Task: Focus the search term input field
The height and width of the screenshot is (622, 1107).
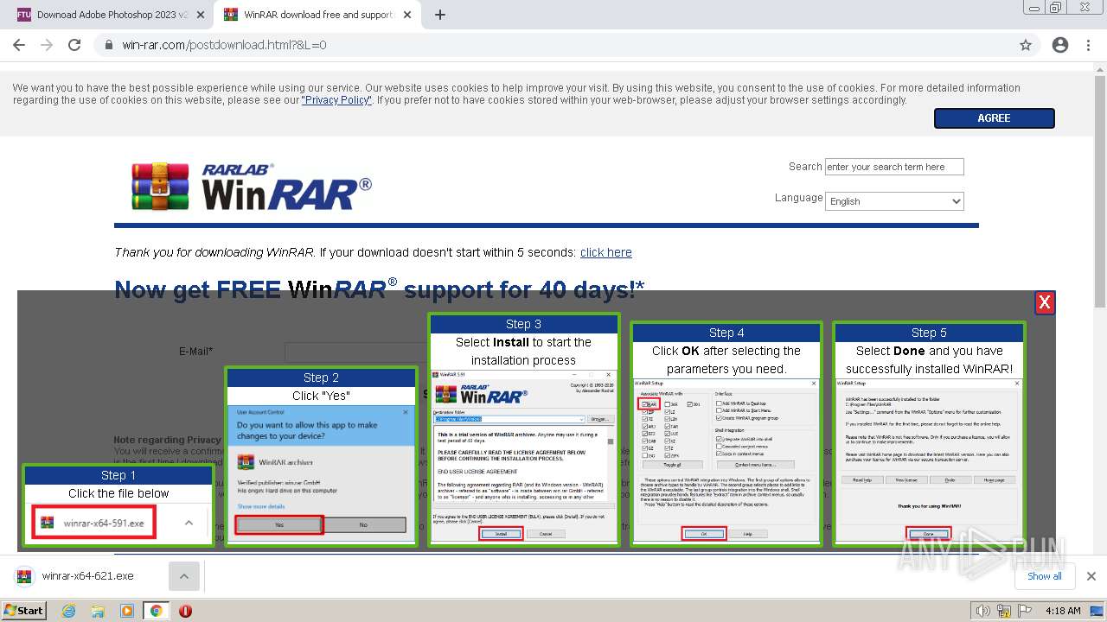Action: click(x=894, y=167)
